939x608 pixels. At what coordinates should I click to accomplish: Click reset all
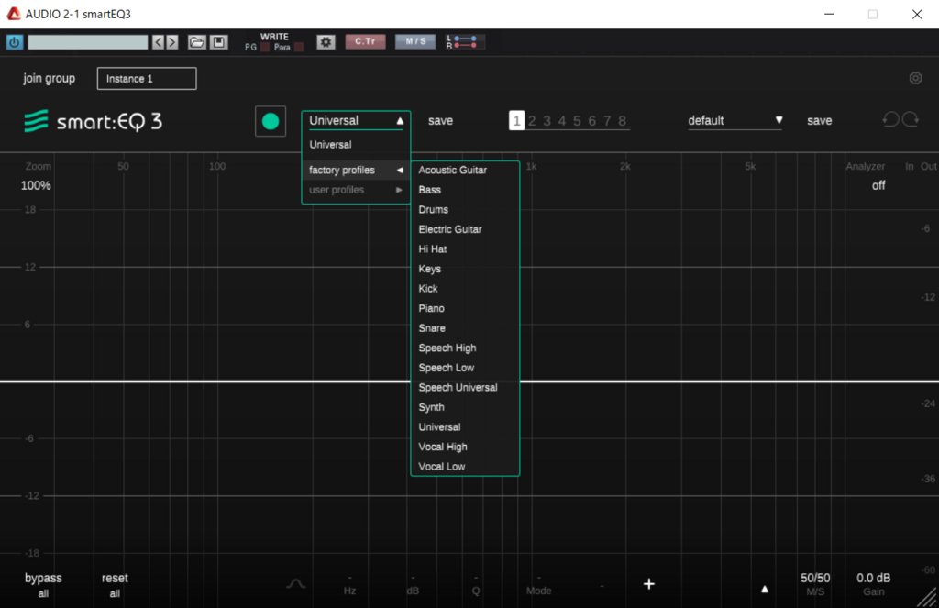115,585
